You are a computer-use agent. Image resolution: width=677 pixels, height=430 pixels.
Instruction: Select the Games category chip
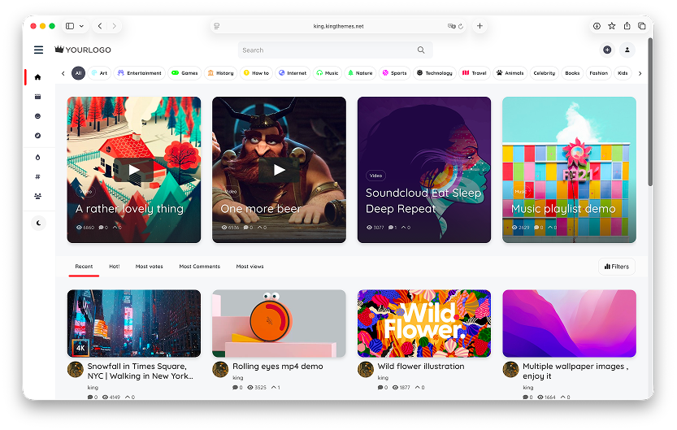pos(184,73)
